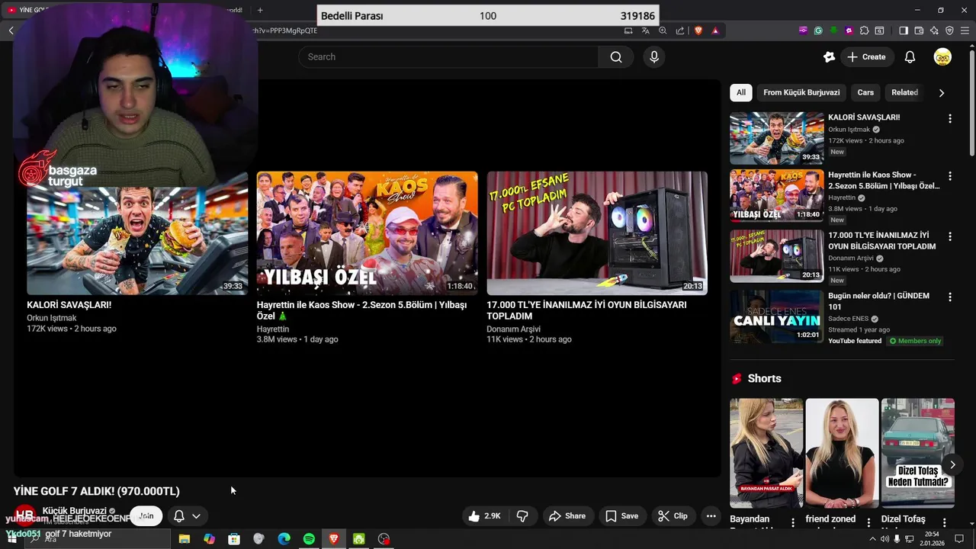Show more filter chips with right arrow
This screenshot has width=976, height=549.
(x=942, y=92)
